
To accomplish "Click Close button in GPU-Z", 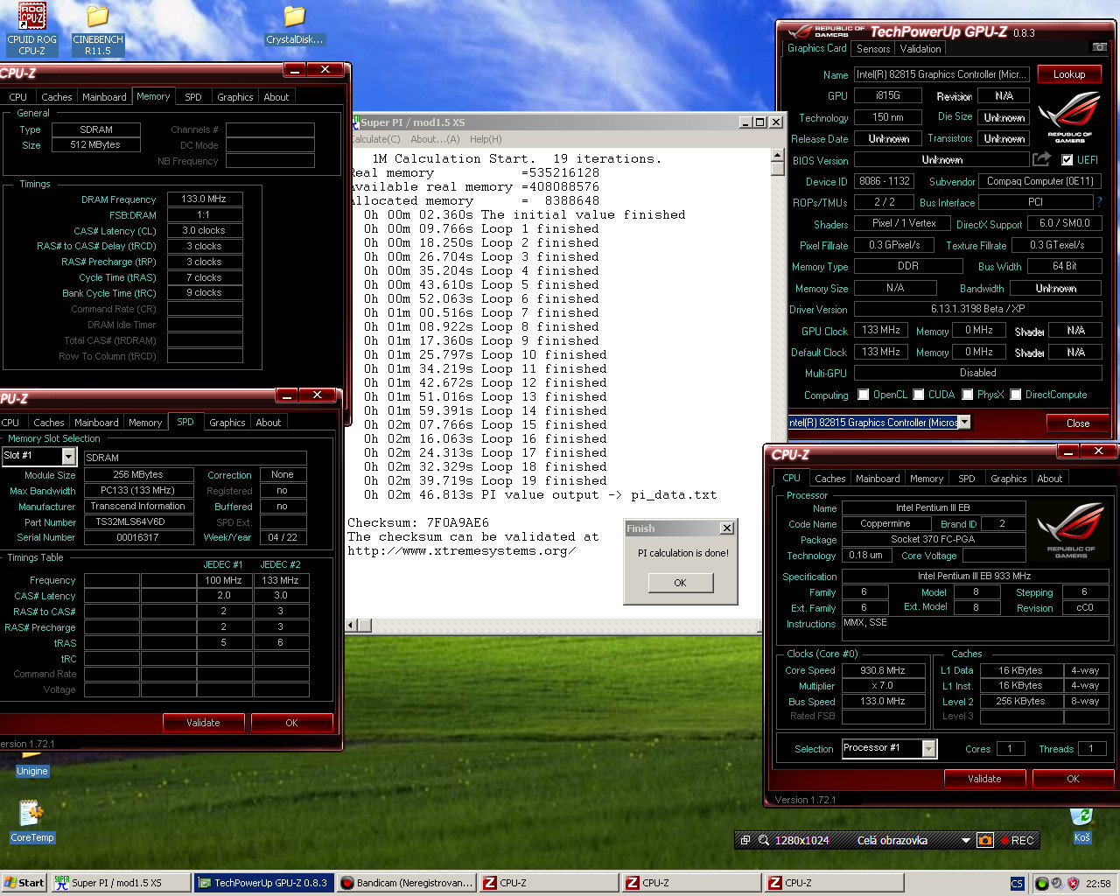I will (1078, 423).
